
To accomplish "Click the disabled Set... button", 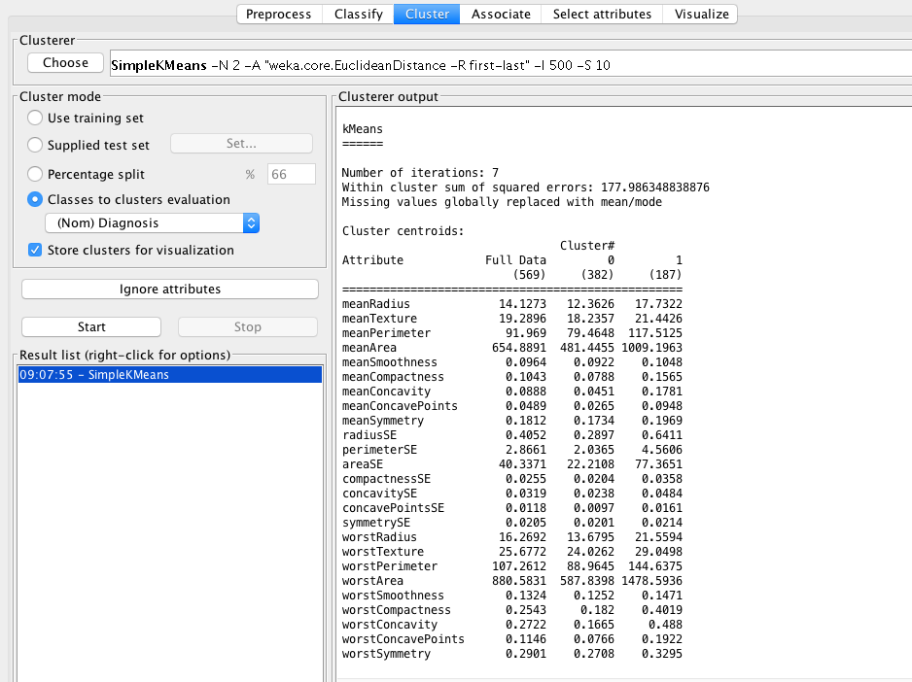I will (241, 144).
